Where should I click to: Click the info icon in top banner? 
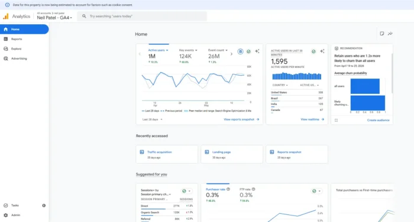(7, 5)
